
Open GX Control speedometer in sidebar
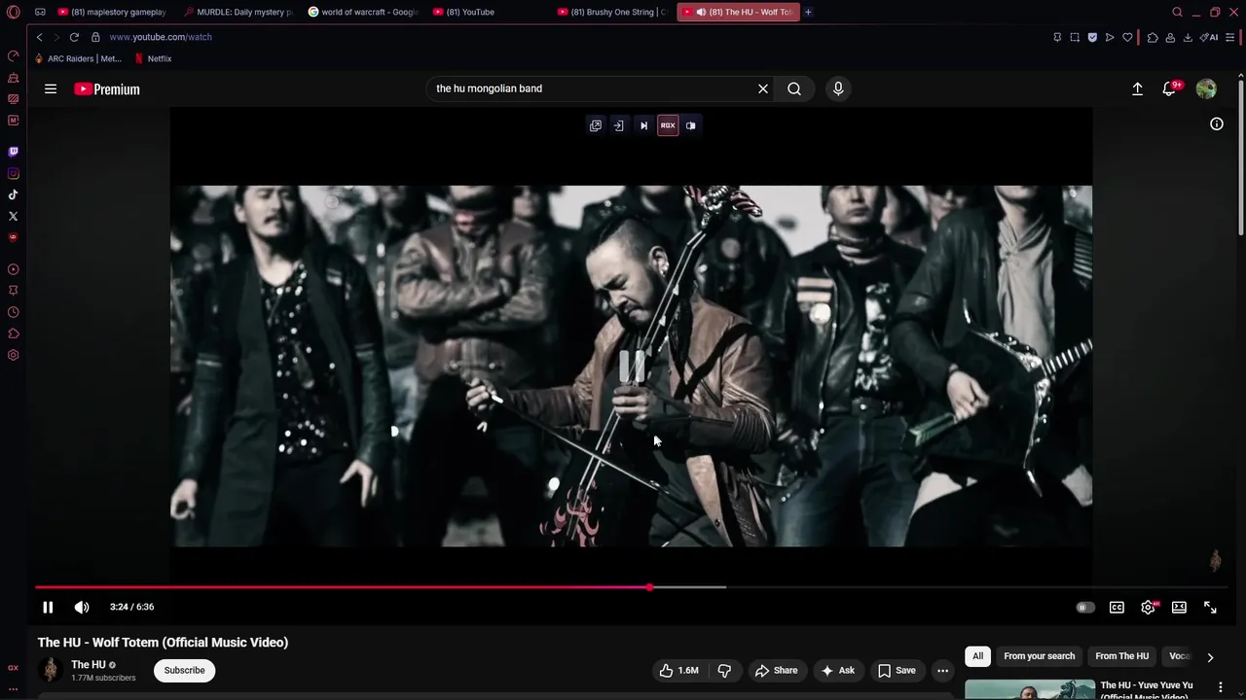click(x=13, y=55)
